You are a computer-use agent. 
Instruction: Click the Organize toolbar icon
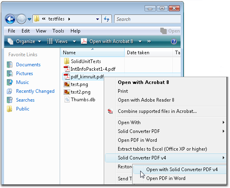[10, 41]
